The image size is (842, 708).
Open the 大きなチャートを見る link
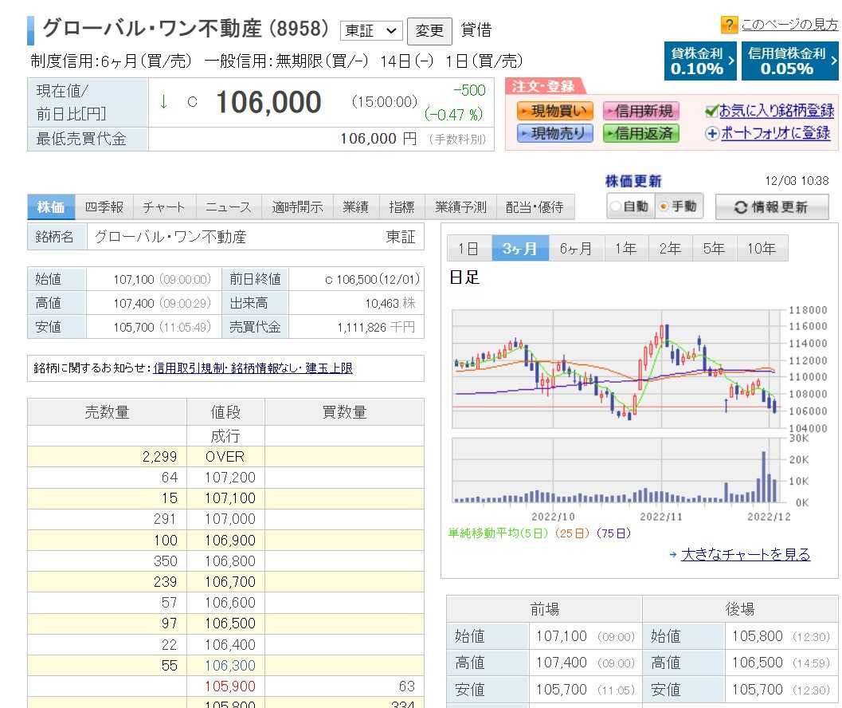pos(746,554)
